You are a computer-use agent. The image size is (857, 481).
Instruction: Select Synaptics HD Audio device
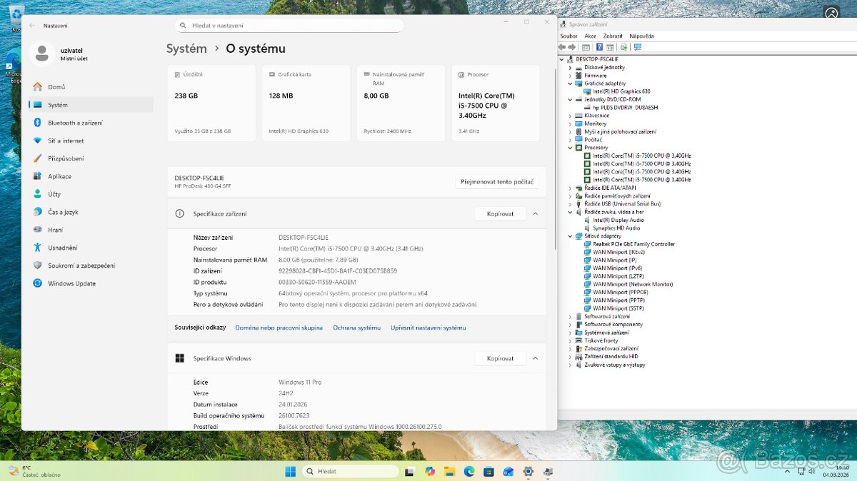[616, 228]
